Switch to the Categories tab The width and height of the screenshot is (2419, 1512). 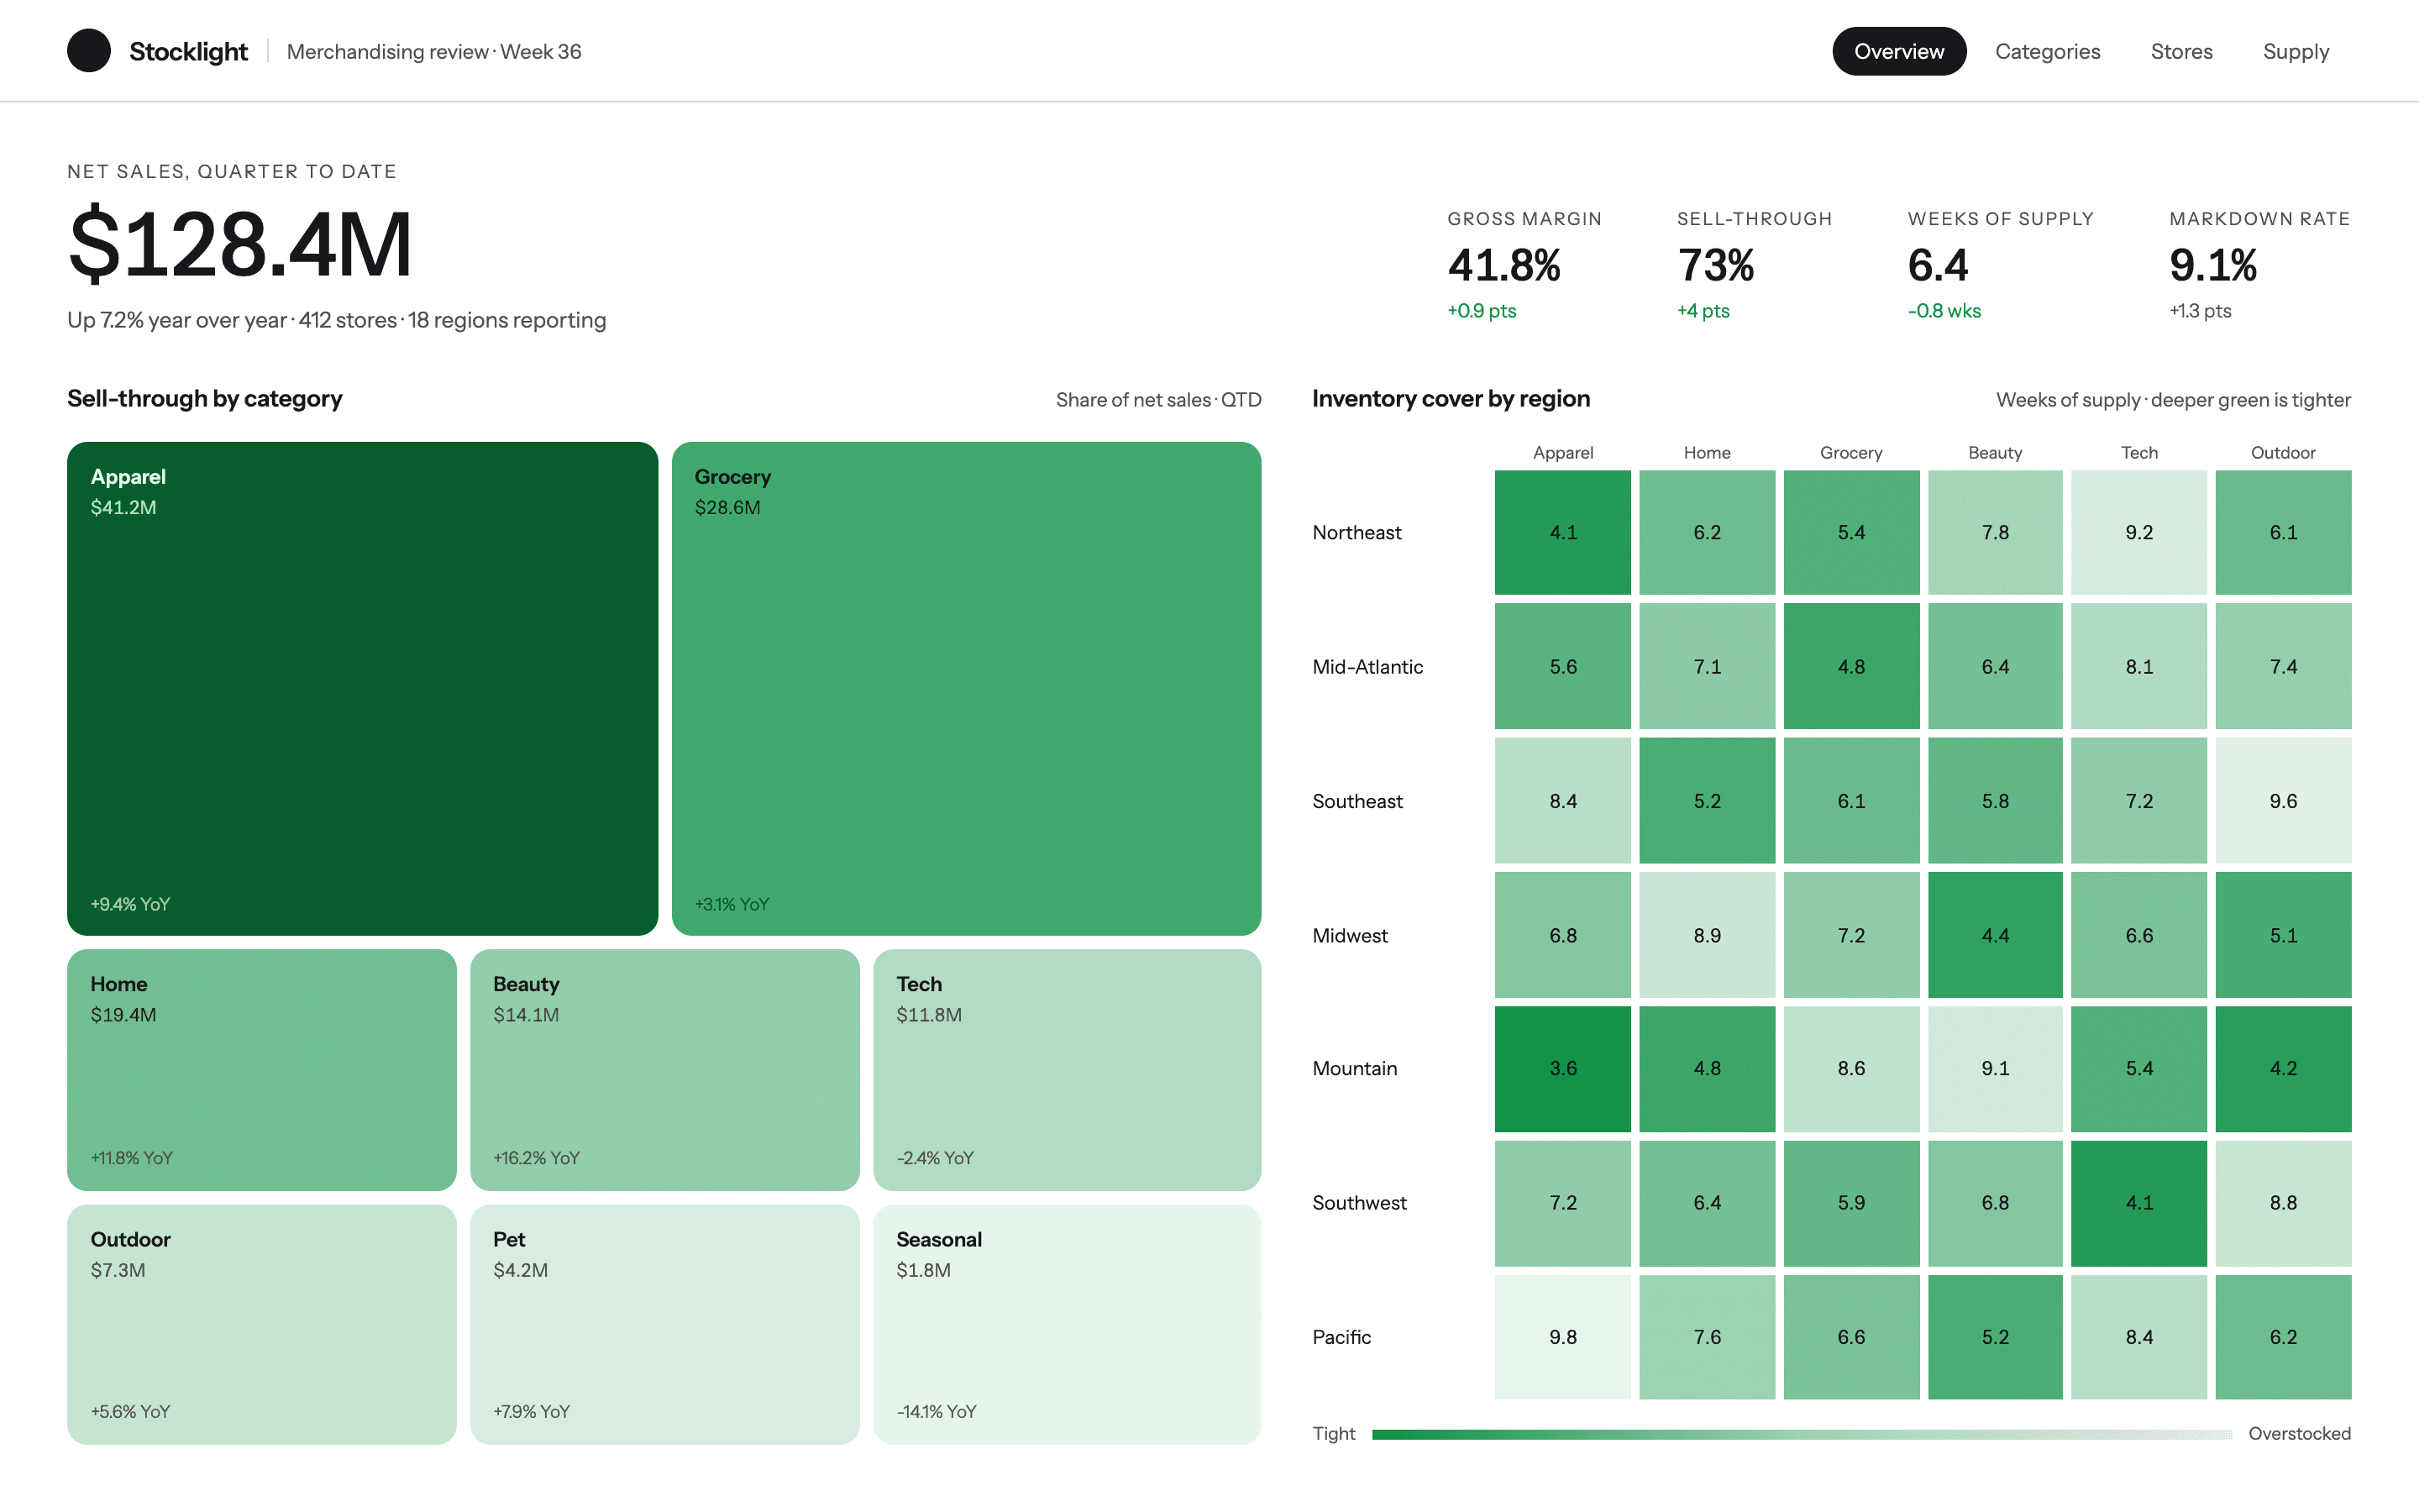click(x=2047, y=51)
